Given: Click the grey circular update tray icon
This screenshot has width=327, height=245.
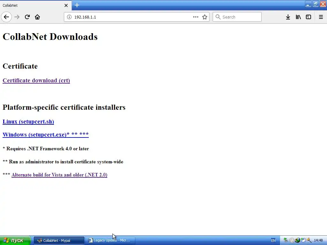Looking at the screenshot, I should tap(292, 240).
